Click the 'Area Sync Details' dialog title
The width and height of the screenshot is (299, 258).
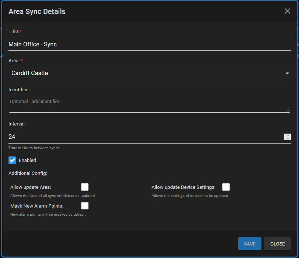point(37,11)
